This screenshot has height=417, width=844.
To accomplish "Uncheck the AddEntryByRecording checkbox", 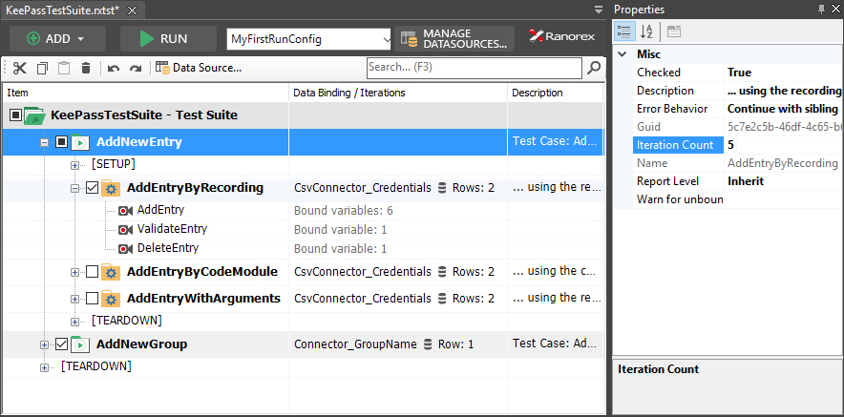I will (92, 188).
